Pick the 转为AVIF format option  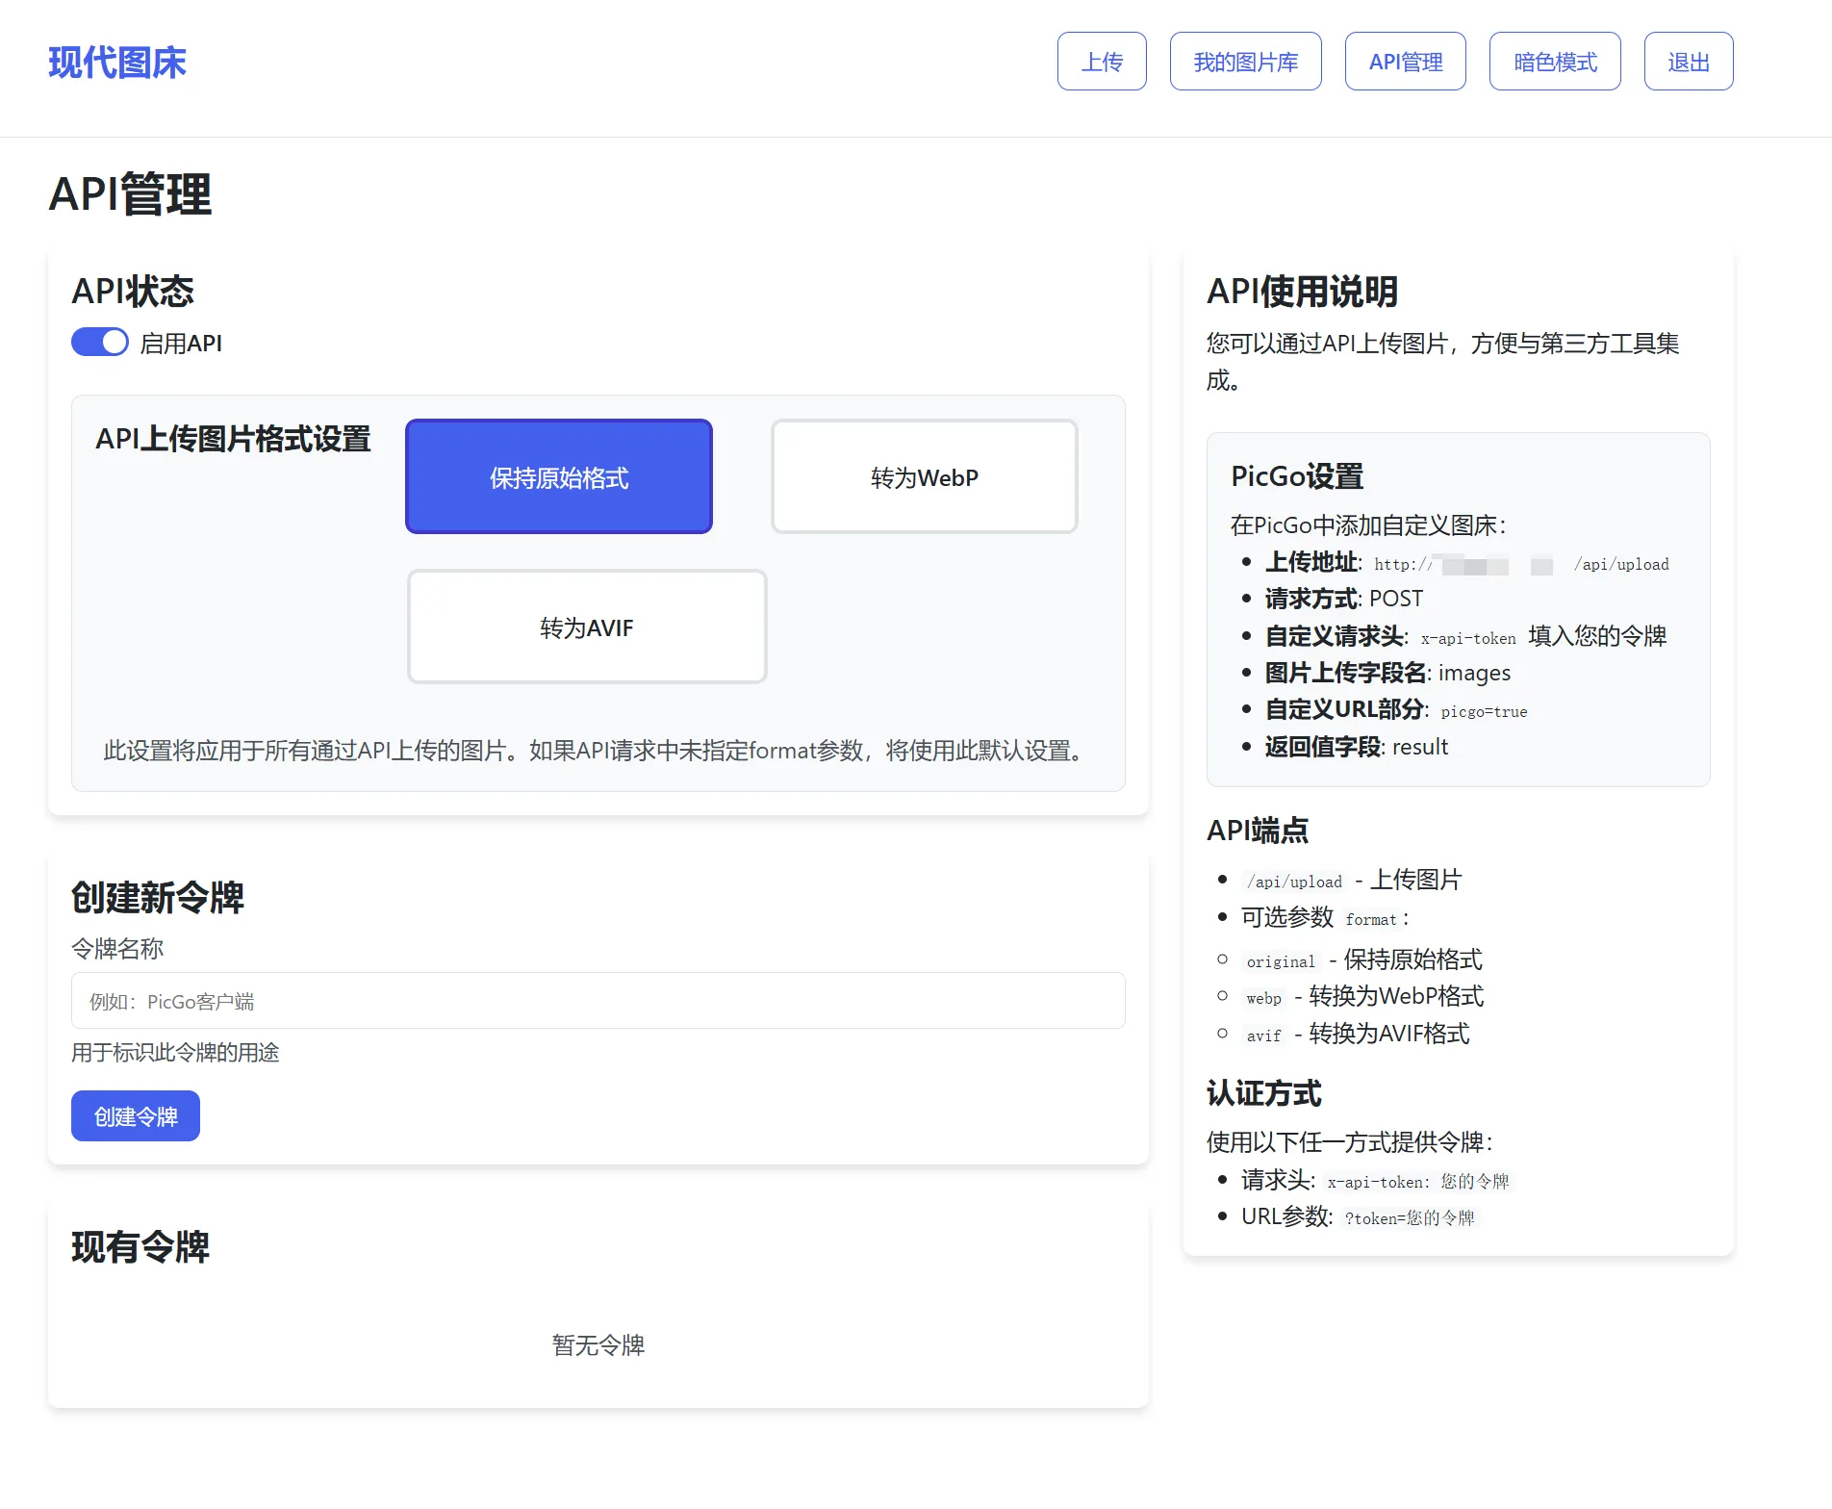(586, 627)
